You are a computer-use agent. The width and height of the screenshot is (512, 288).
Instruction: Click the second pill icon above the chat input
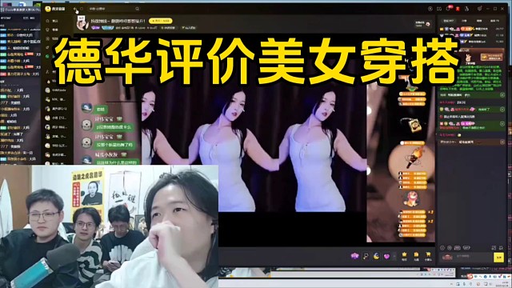click(x=466, y=248)
